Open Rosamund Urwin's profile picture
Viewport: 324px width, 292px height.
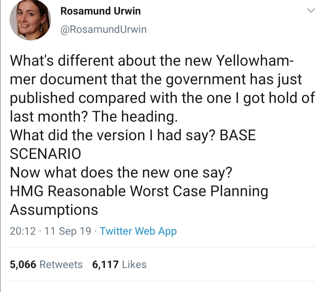[x=30, y=20]
